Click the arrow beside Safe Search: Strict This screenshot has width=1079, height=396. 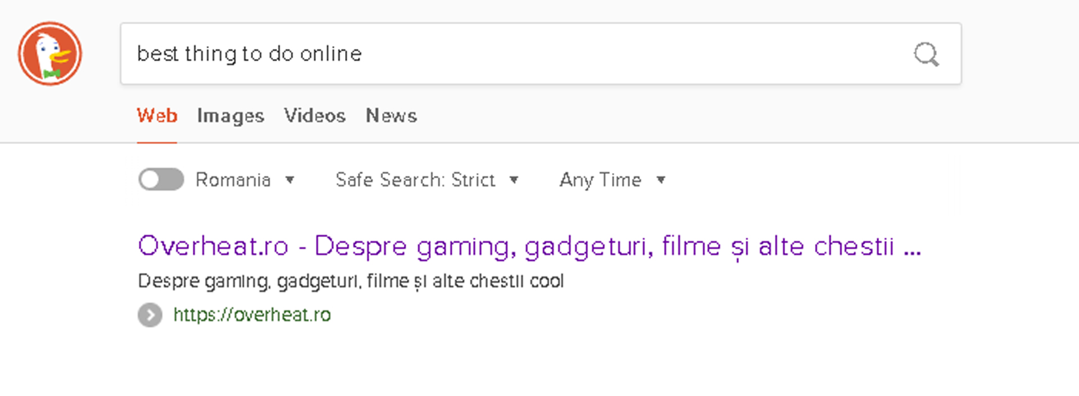(x=514, y=180)
